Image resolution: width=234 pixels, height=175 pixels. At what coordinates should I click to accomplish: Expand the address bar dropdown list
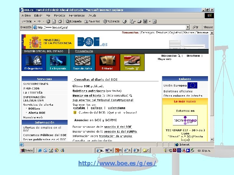click(188, 27)
